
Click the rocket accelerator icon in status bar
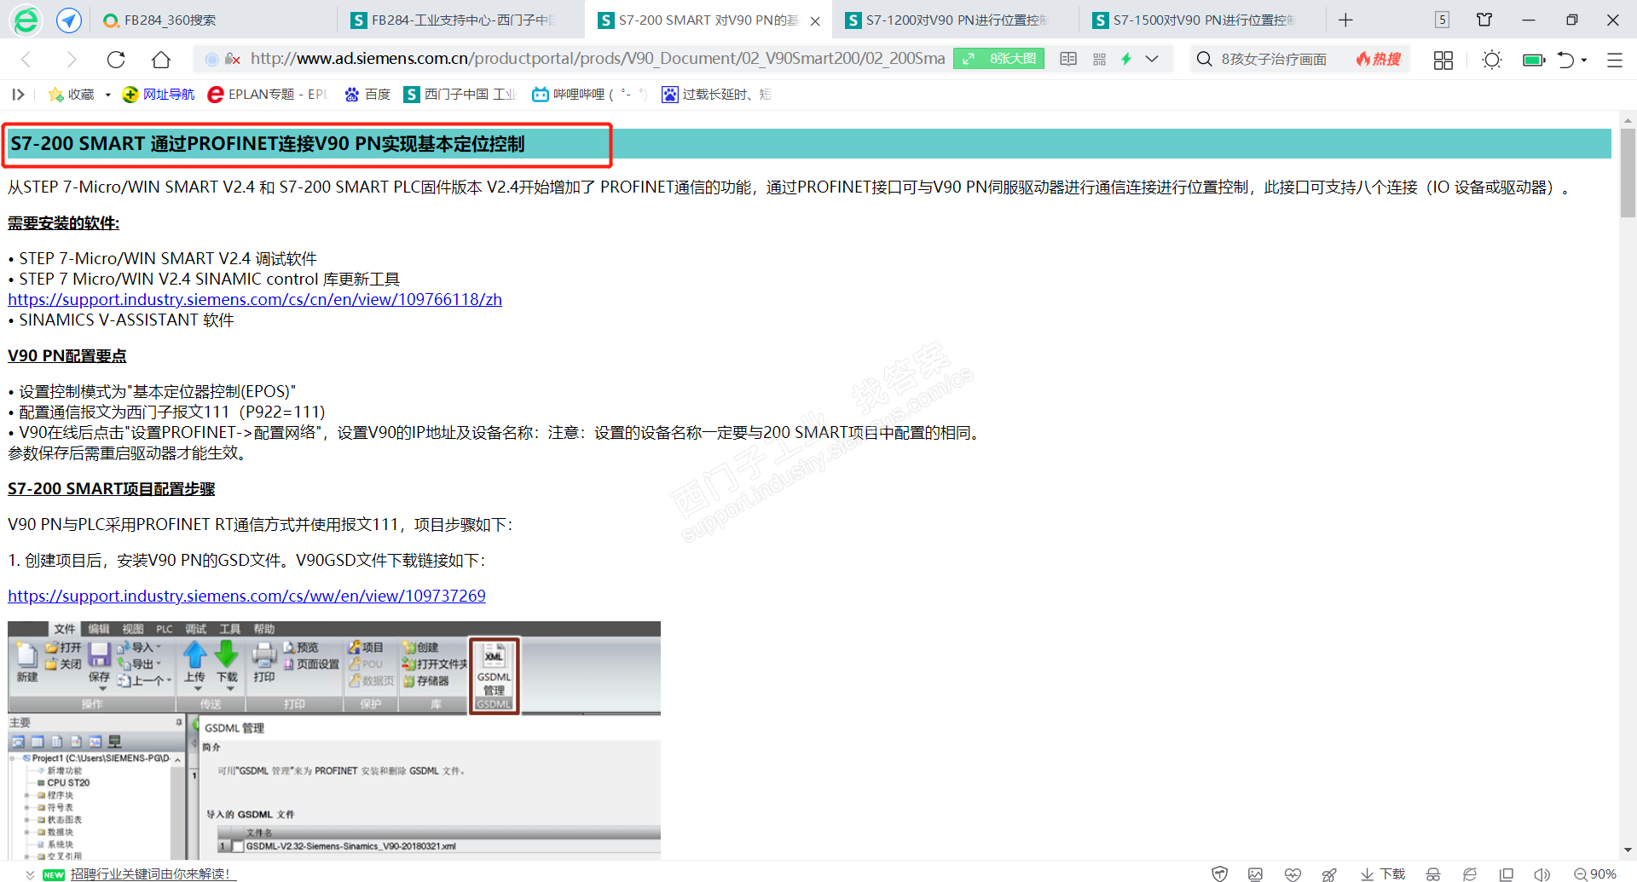(x=1329, y=874)
